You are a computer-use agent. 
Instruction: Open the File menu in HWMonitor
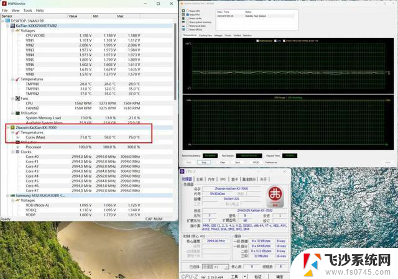click(x=5, y=11)
